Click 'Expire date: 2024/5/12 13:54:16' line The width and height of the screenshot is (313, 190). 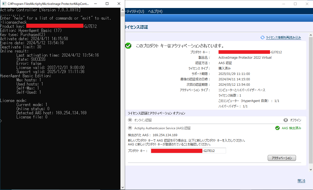click(x=32, y=43)
